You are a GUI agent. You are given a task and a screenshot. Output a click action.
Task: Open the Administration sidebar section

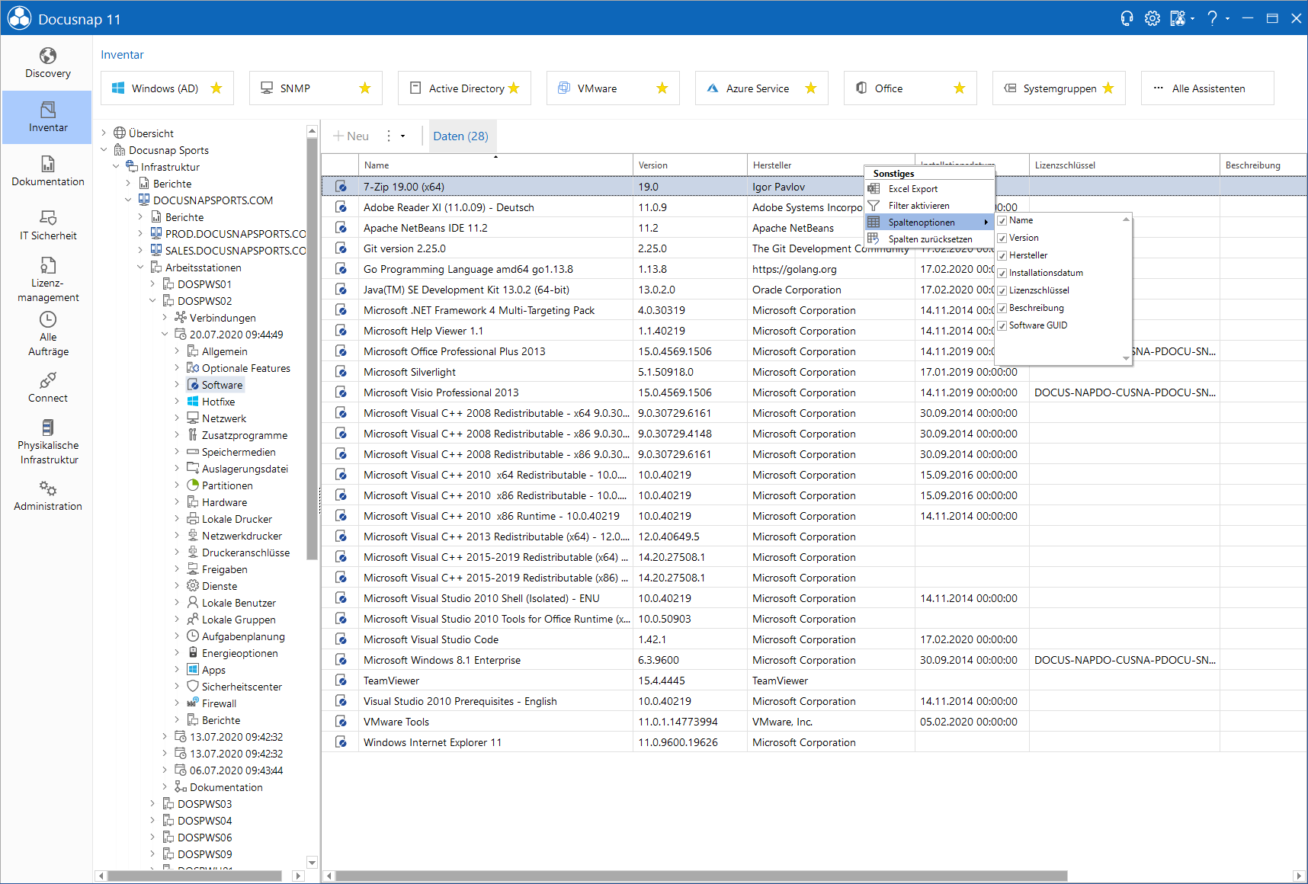(x=47, y=495)
